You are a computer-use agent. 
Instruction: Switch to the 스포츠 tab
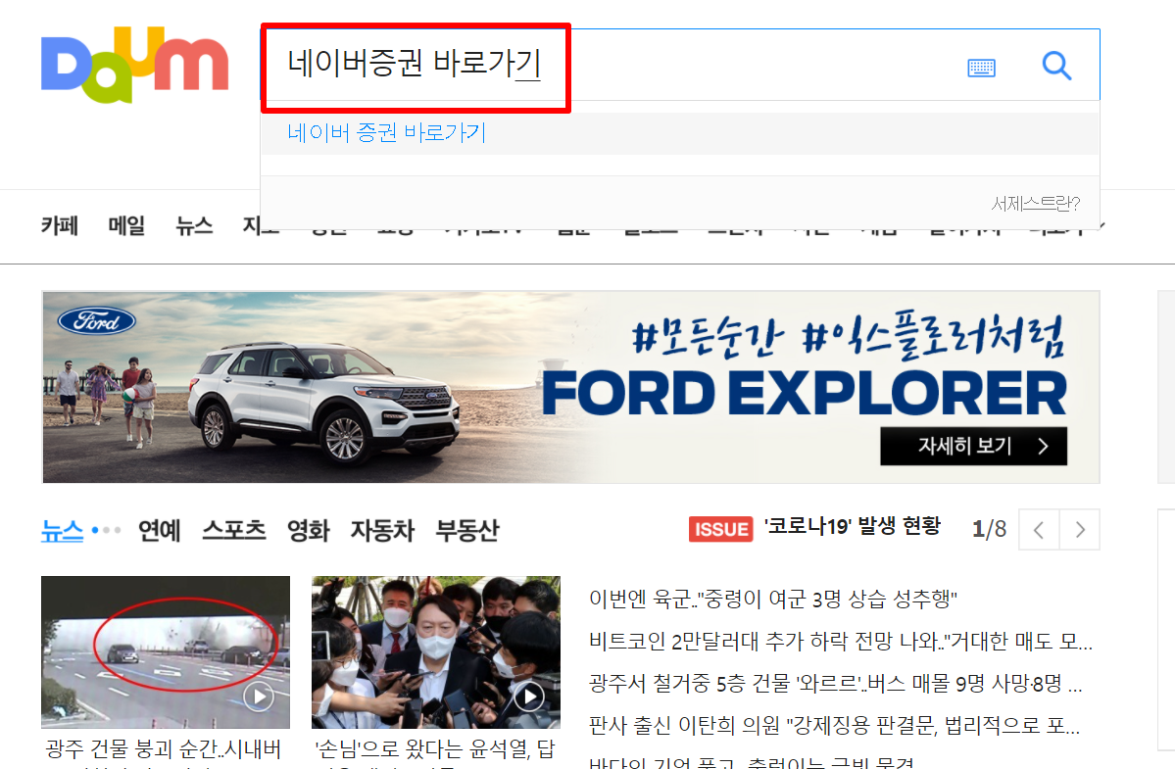click(234, 530)
